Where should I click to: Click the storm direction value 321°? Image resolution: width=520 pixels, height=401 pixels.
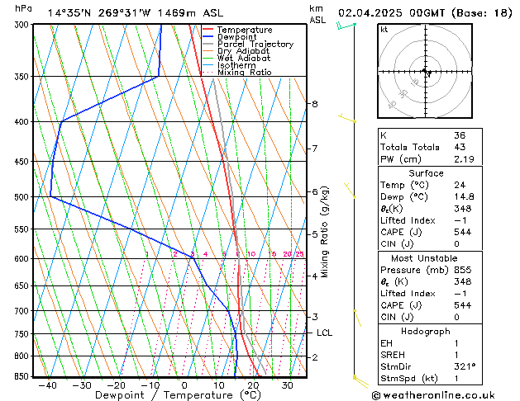pos(465,367)
